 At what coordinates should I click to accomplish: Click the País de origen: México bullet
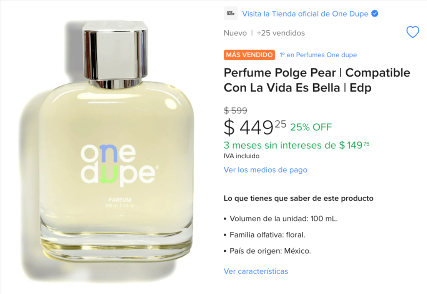(x=267, y=251)
